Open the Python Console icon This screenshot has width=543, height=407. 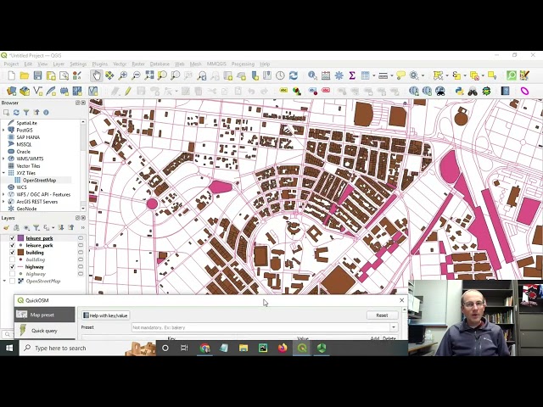460,91
